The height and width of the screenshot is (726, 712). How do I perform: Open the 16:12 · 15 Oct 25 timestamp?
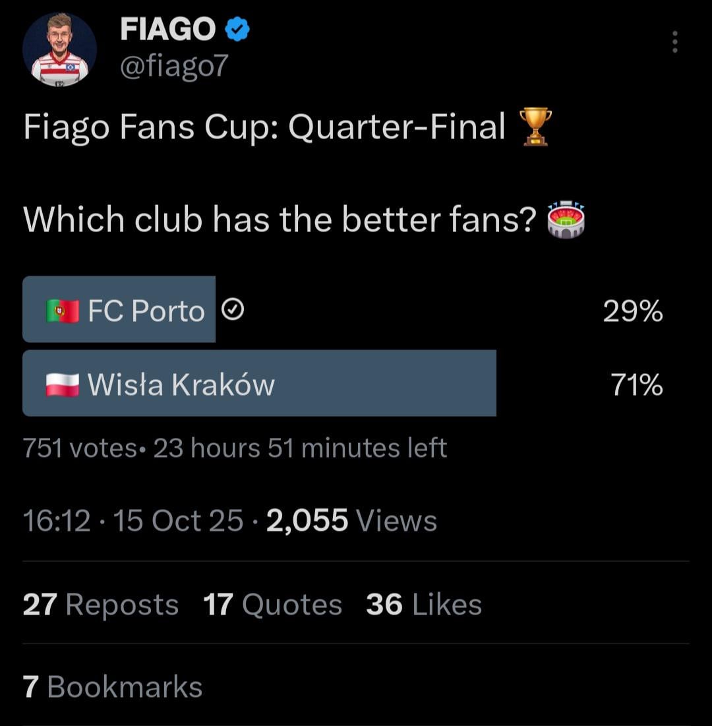[133, 521]
